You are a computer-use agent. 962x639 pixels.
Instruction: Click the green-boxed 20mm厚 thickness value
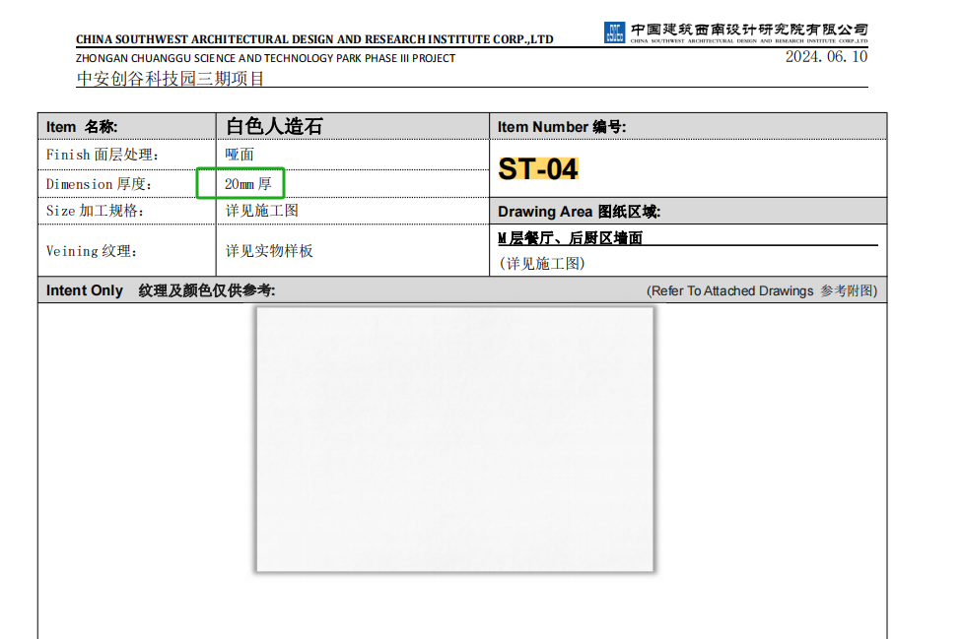point(240,183)
